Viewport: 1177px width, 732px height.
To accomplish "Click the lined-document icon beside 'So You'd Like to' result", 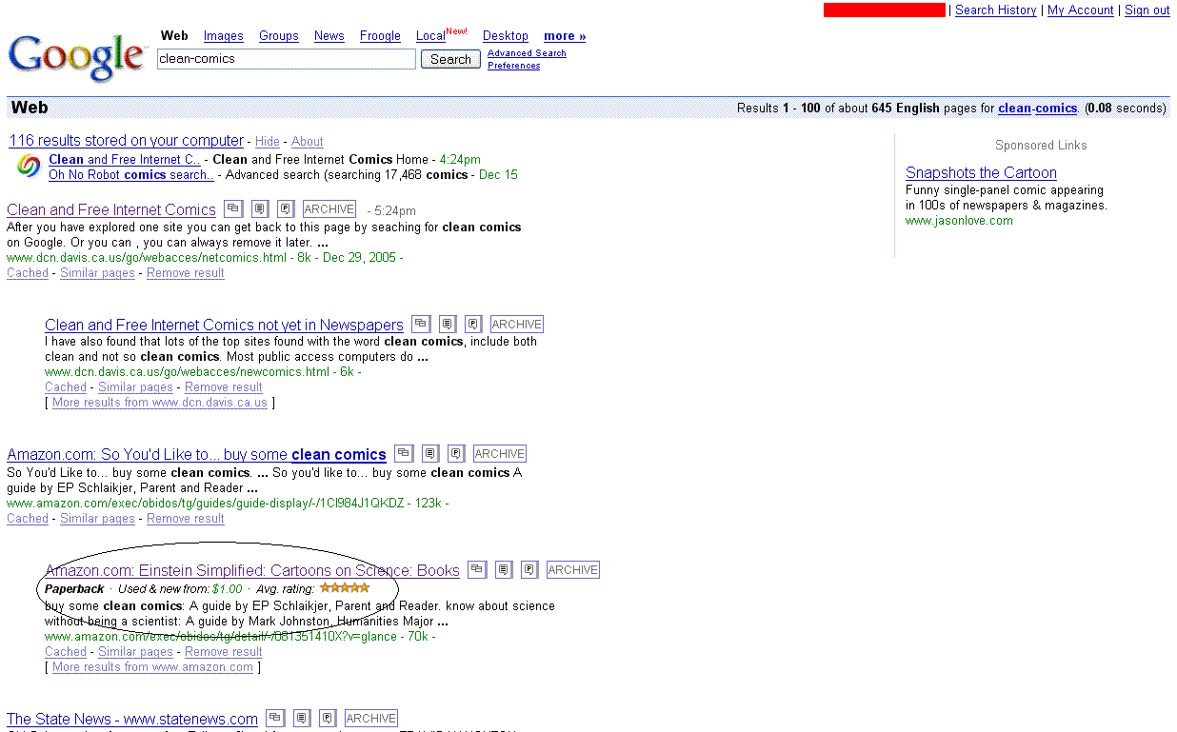I will tap(430, 454).
